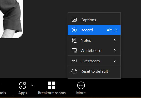Click the Whiteboard screen icon
The image size is (141, 98).
(74, 50)
